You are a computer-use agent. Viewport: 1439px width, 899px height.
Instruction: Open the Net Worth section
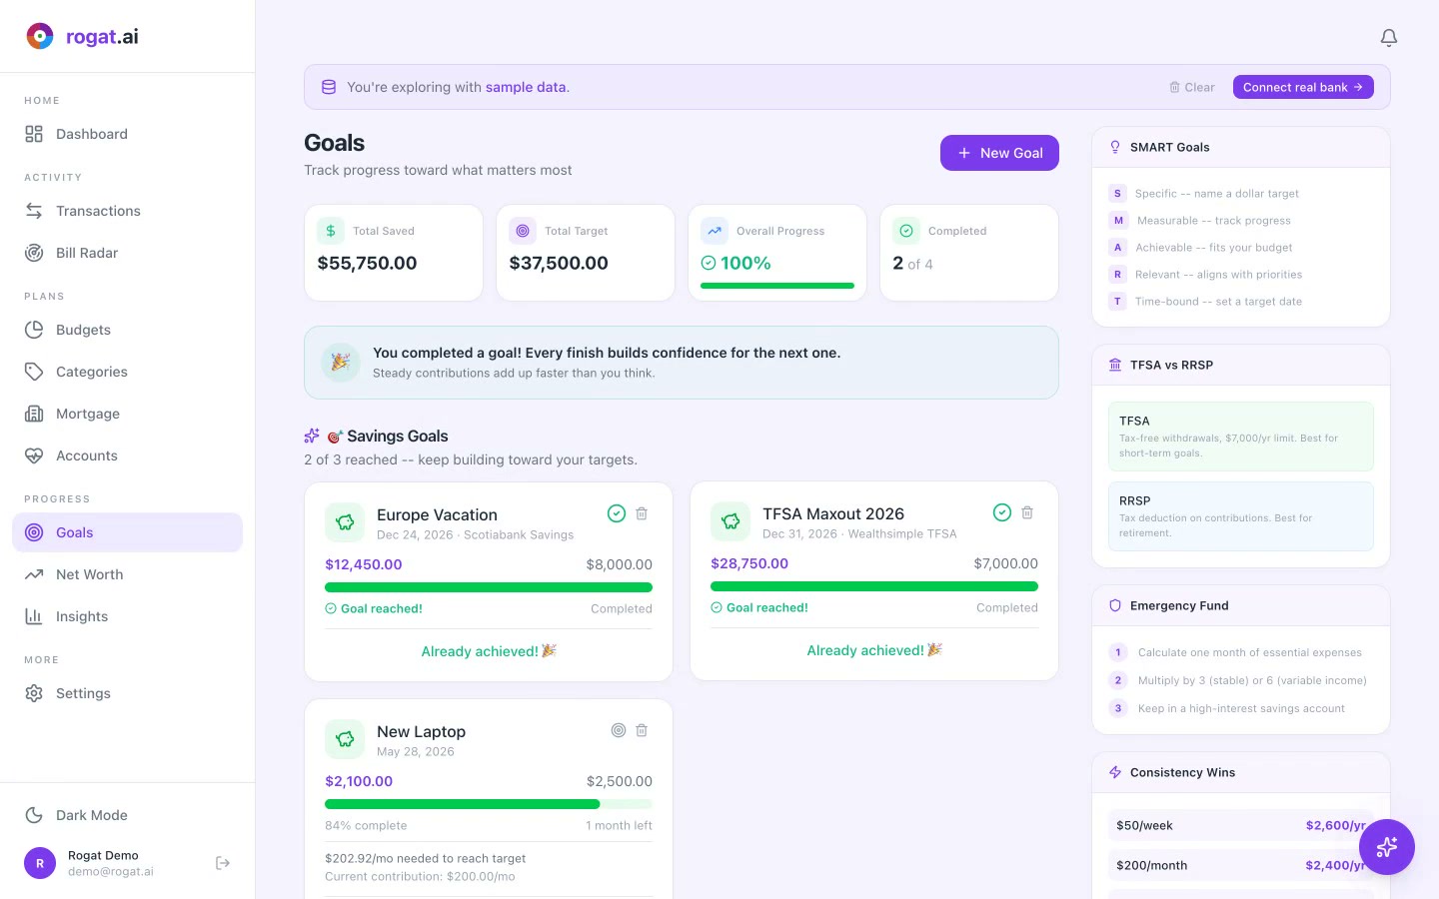click(x=89, y=574)
